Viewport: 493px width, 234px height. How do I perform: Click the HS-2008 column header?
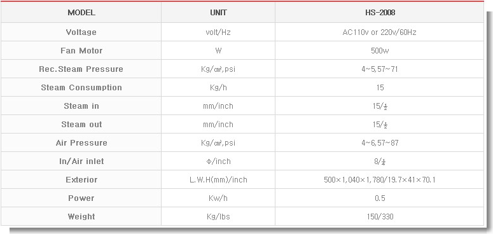380,13
